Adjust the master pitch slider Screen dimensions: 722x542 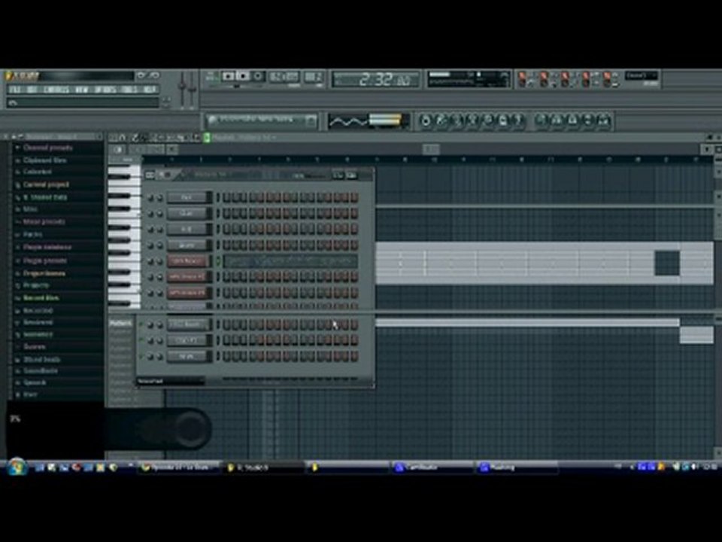pyautogui.click(x=192, y=90)
